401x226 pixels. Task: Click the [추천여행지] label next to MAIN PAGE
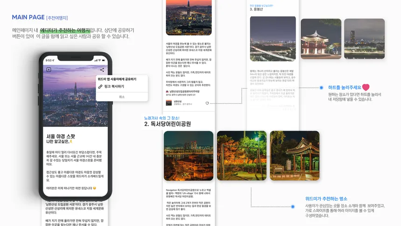click(x=57, y=18)
